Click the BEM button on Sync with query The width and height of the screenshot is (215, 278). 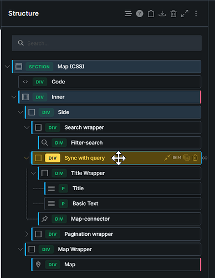coord(177,158)
